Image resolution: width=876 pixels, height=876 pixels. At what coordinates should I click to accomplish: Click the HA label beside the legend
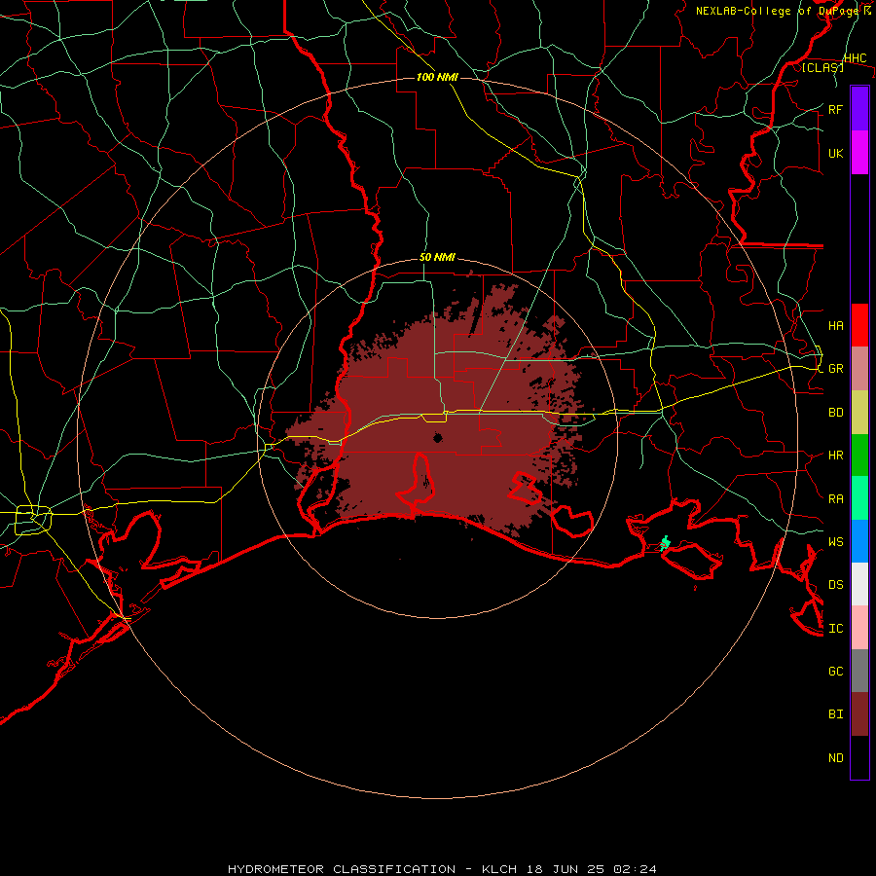835,325
